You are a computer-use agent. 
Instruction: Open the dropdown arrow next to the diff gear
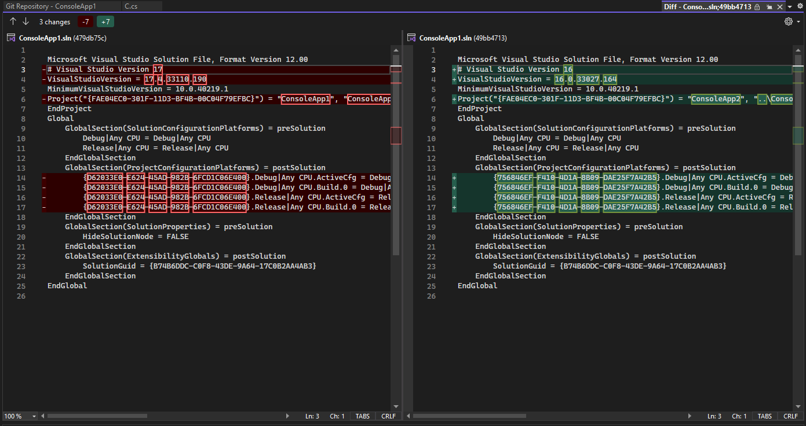(x=798, y=21)
